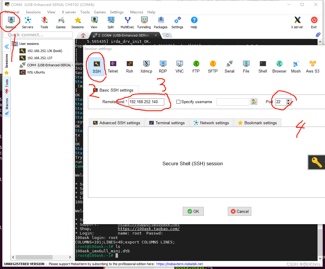
Task: Decrease the Port number stepper
Action: click(x=288, y=103)
